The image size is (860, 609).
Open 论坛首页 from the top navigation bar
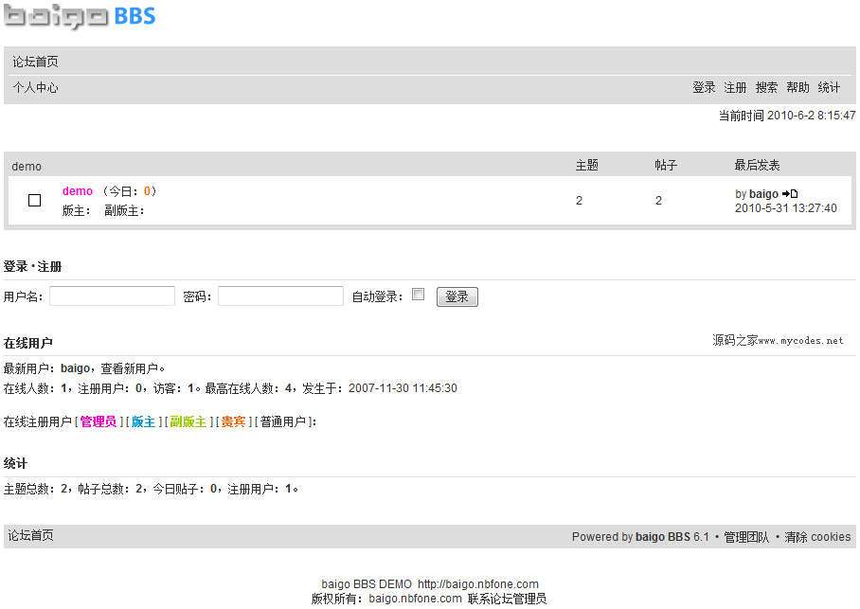(x=35, y=61)
